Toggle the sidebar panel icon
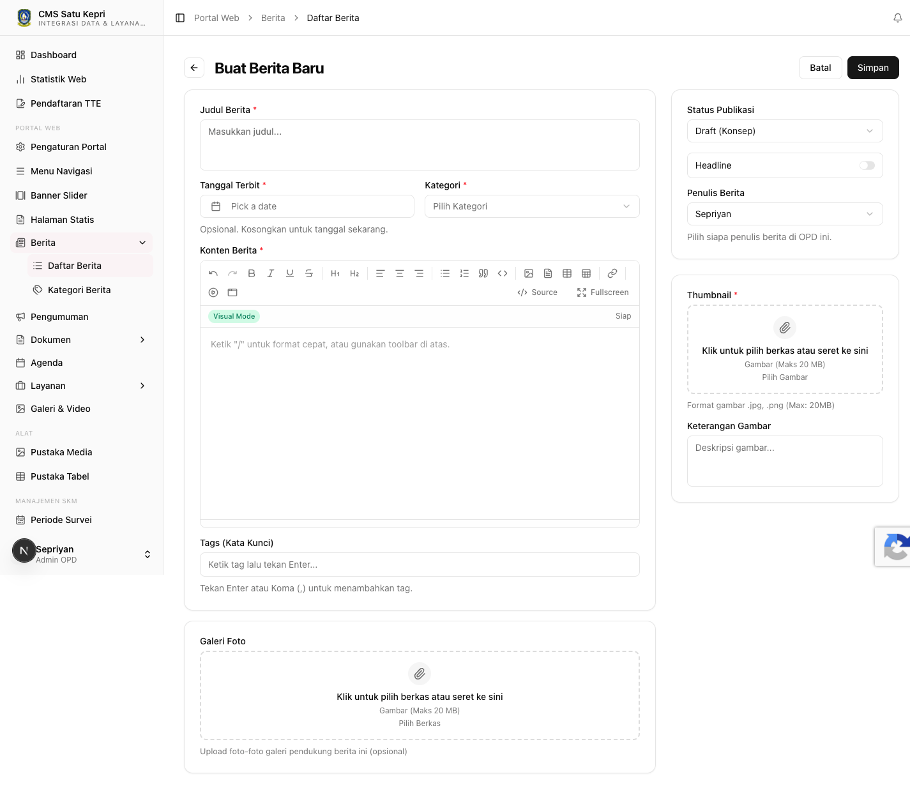The image size is (910, 804). tap(180, 18)
